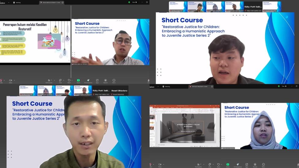Open View menu in top-left window

click(x=134, y=2)
